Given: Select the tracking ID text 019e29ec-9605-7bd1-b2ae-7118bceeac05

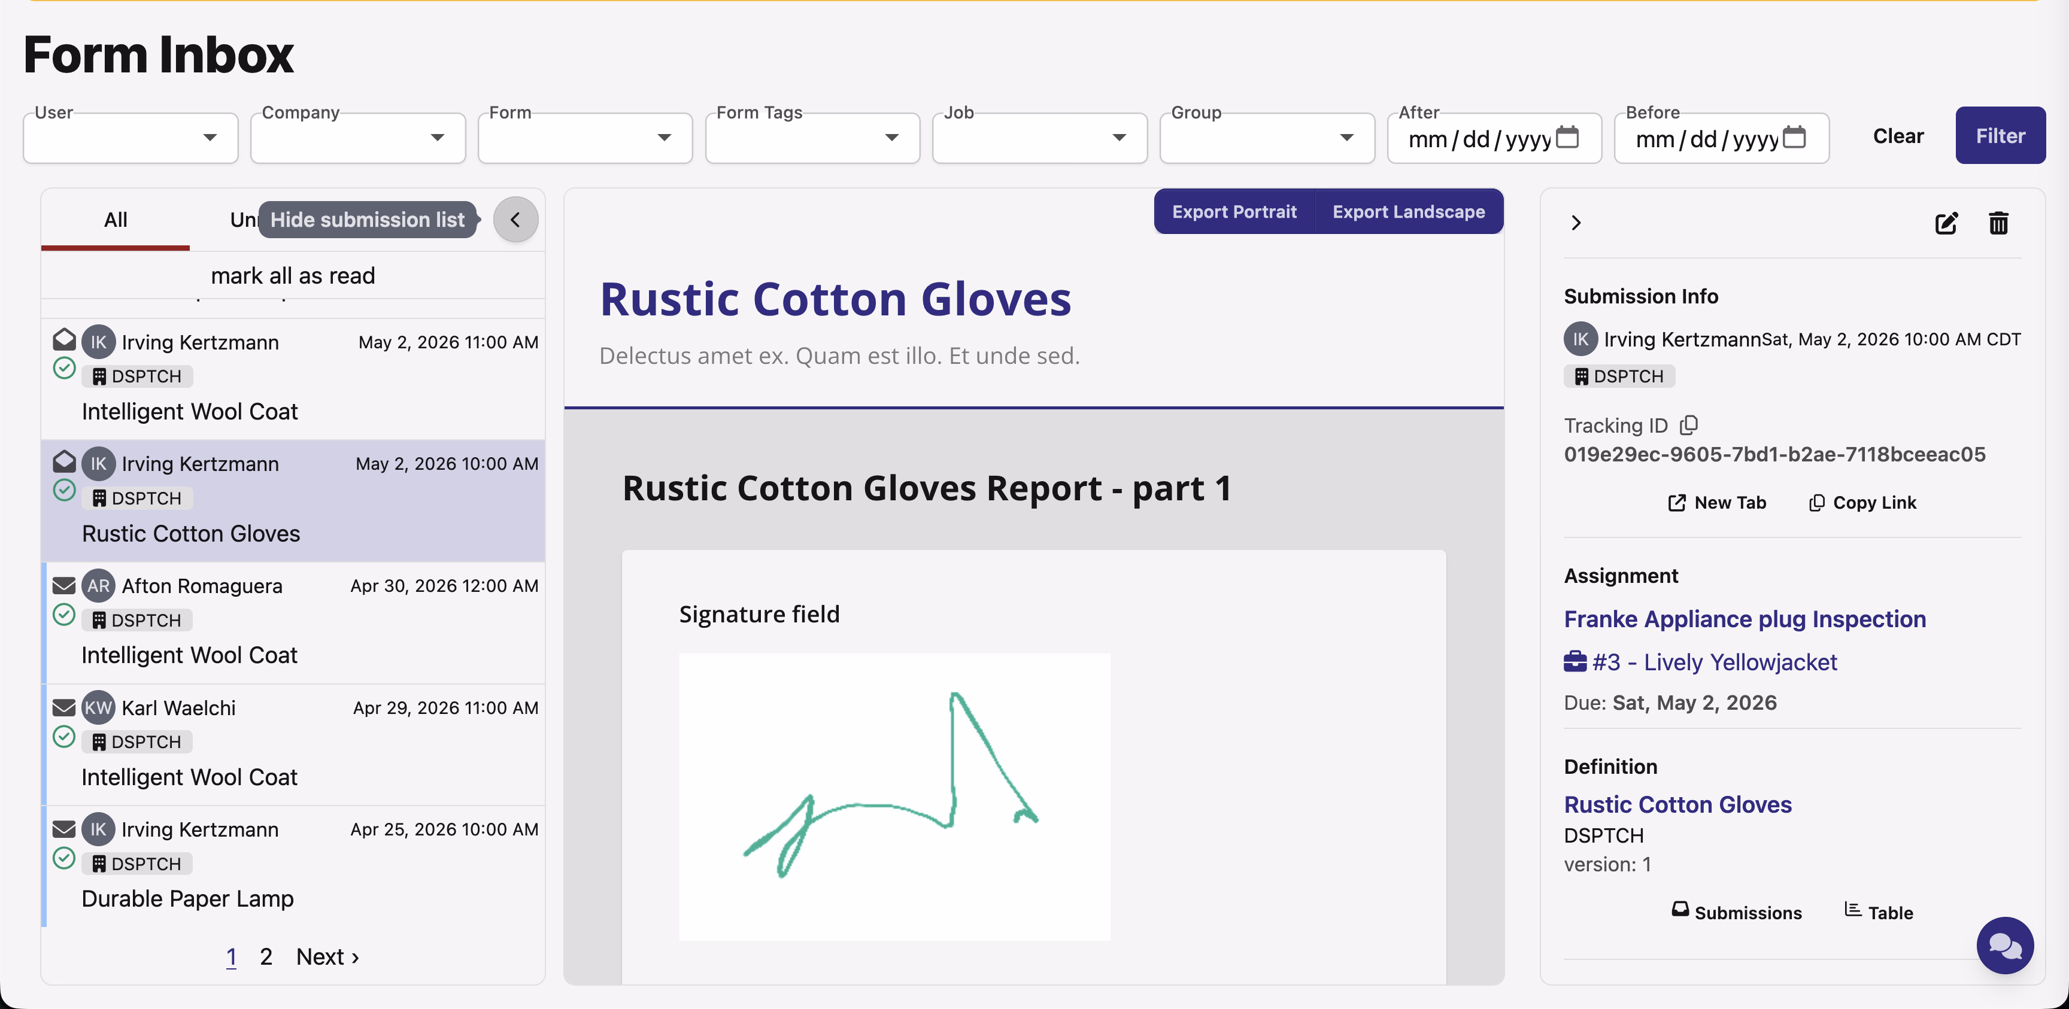Looking at the screenshot, I should pos(1774,454).
